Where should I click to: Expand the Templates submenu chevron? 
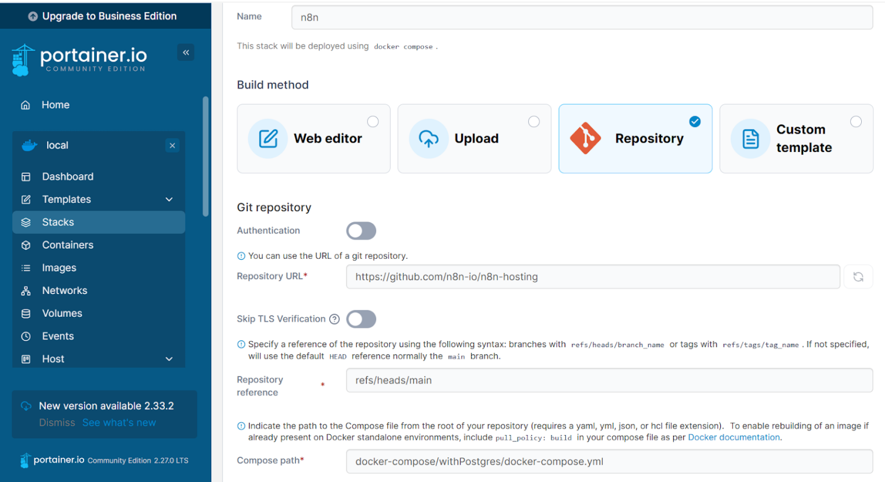click(x=169, y=200)
